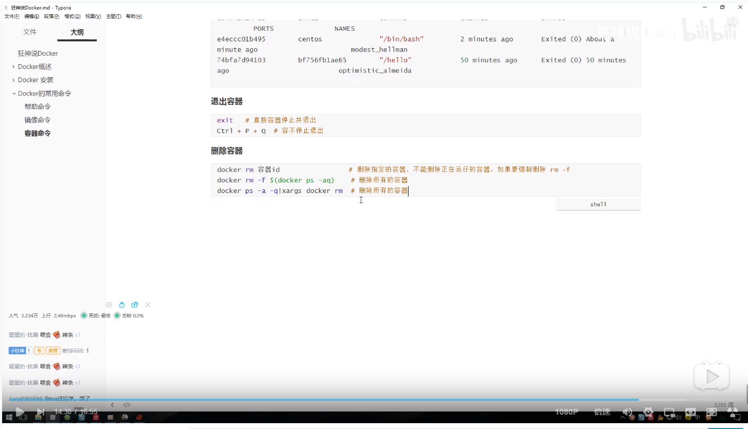Play the video with the player play button
The image size is (748, 429).
20,412
